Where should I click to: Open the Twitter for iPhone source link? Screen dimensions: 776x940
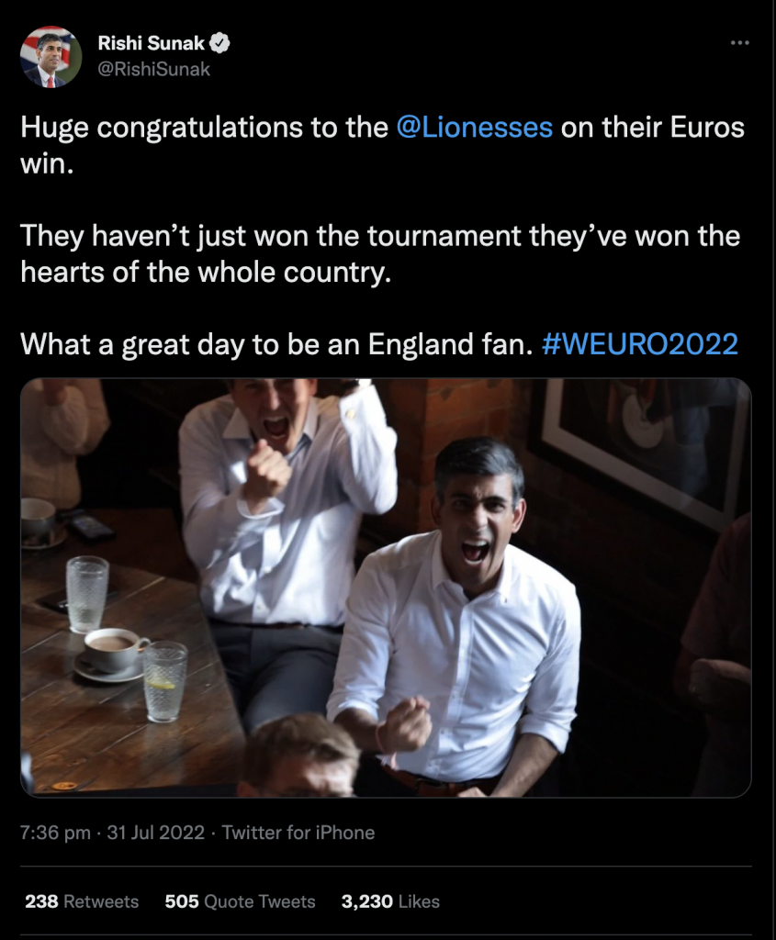[x=298, y=832]
